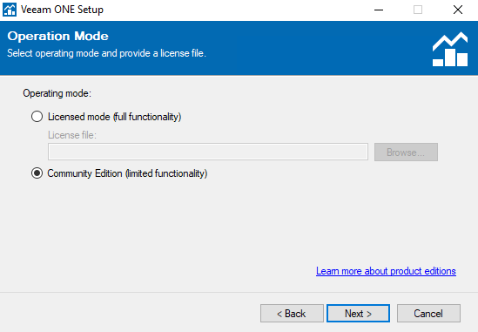This screenshot has height=332, width=478.
Task: Cancel the Veeam ONE setup
Action: [x=428, y=313]
